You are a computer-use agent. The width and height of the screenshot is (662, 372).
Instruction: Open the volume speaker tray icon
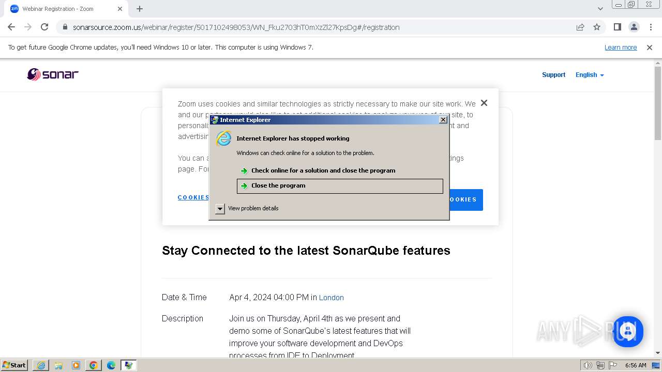pyautogui.click(x=588, y=365)
